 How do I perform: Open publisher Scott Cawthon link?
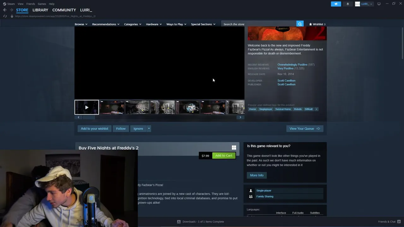[286, 84]
